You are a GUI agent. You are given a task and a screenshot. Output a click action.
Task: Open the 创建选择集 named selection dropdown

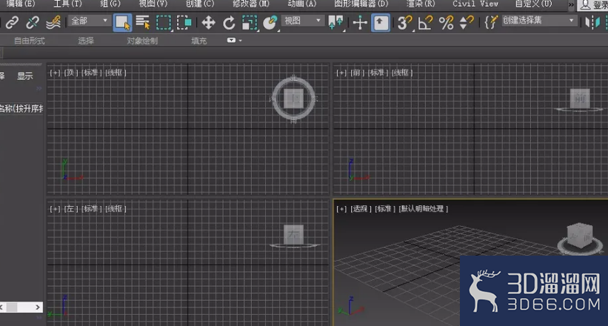click(538, 21)
